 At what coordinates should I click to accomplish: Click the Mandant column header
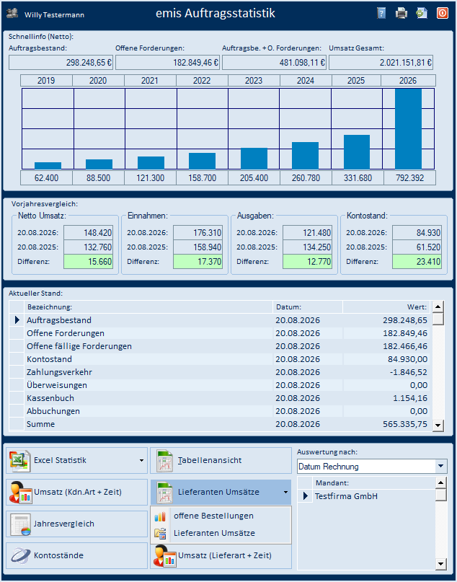click(373, 483)
